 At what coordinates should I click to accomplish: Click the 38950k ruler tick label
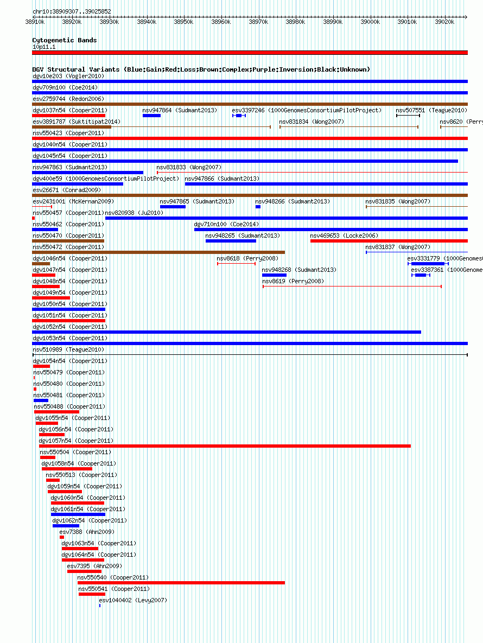pos(183,22)
